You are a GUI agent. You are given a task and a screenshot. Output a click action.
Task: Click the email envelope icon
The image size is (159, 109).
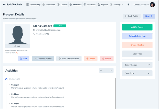click(x=34, y=30)
